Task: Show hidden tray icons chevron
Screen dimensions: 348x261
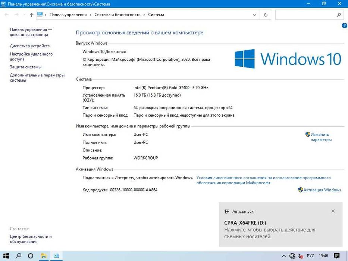Action: (x=283, y=256)
